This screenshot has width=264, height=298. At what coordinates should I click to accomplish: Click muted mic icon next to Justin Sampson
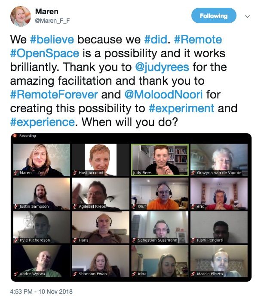coord(16,206)
